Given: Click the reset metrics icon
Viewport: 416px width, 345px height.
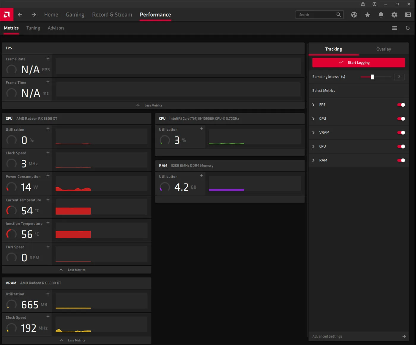Looking at the screenshot, I should 408,28.
